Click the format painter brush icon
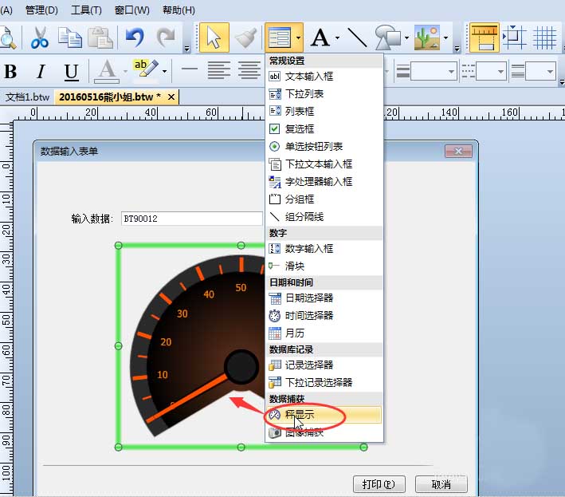The height and width of the screenshot is (497, 565). [x=246, y=37]
